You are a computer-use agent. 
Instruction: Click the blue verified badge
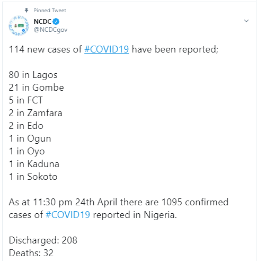[x=56, y=22]
